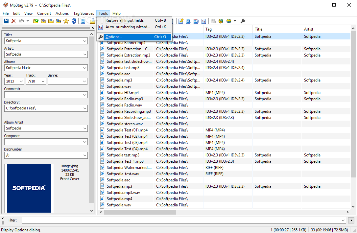Choose Auto-numbering wizard from Tools menu
The height and width of the screenshot is (233, 357).
135,27
